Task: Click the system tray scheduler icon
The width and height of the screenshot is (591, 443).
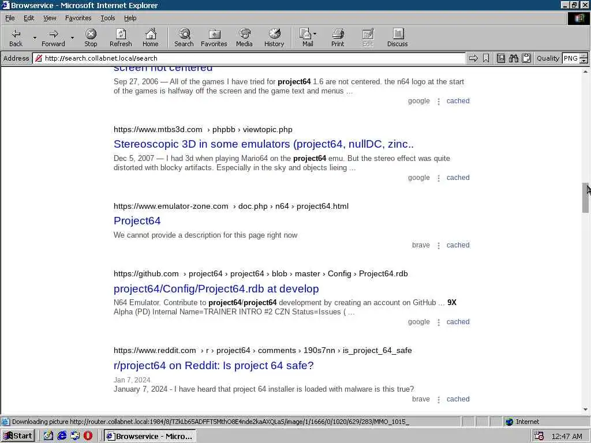Action: [538, 436]
